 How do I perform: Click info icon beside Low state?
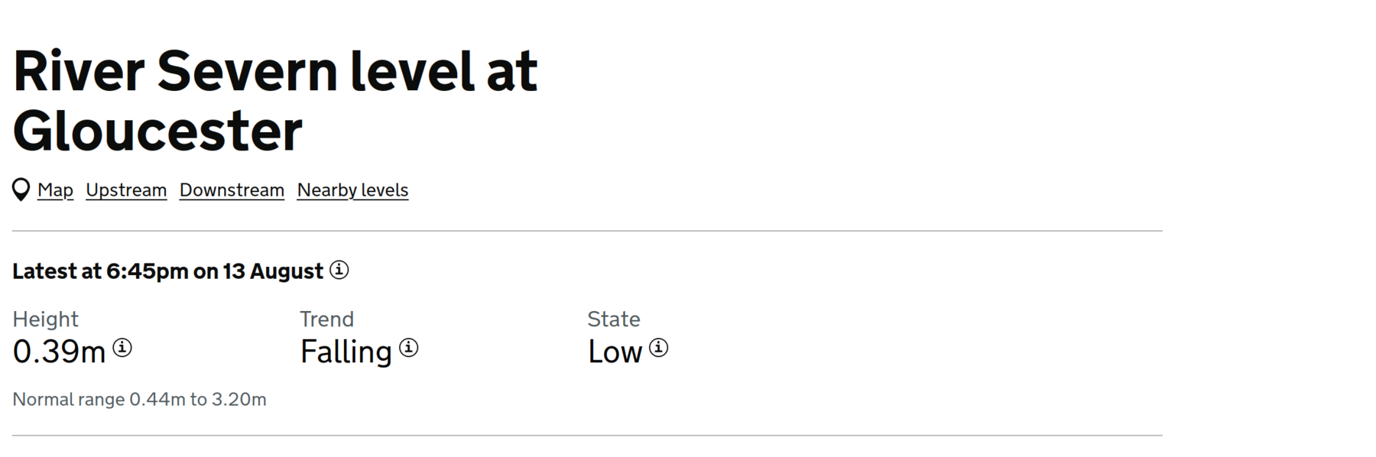pyautogui.click(x=658, y=348)
